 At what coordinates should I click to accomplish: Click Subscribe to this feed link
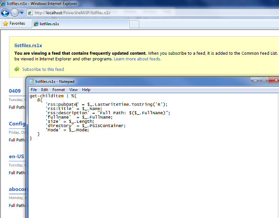(x=43, y=69)
